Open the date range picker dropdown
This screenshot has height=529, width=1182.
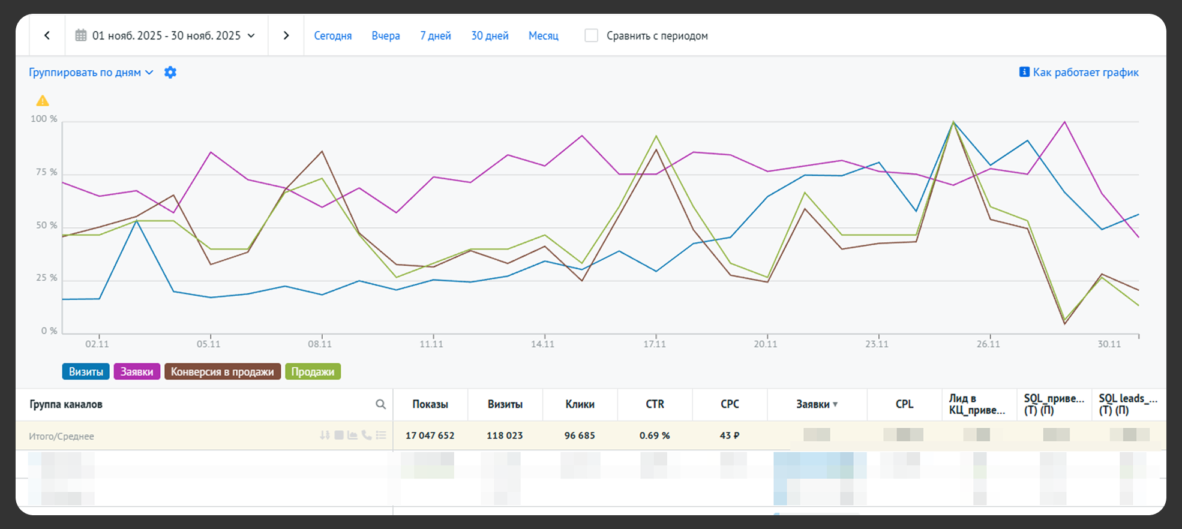(x=166, y=35)
